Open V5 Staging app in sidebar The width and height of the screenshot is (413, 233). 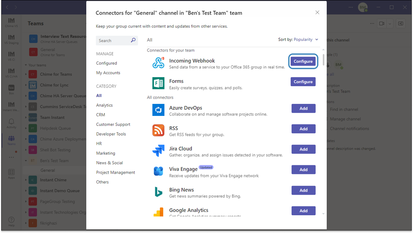point(11,39)
